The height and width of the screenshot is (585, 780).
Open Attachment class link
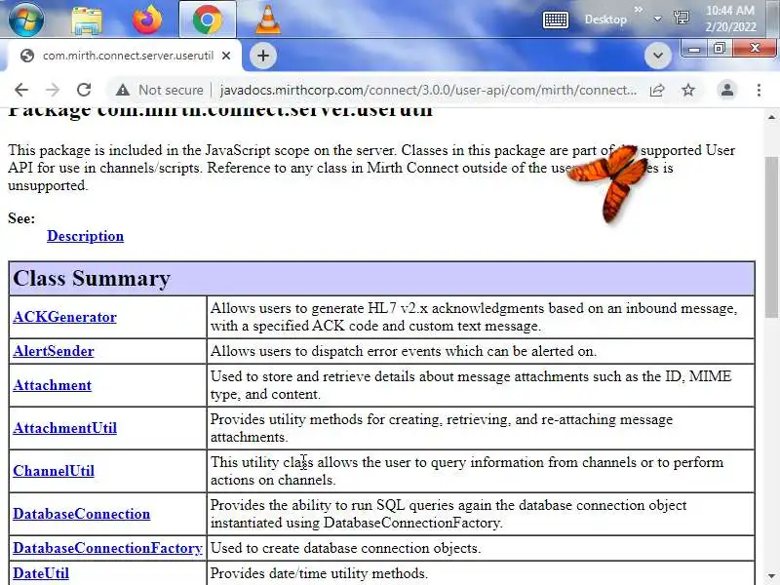[53, 385]
